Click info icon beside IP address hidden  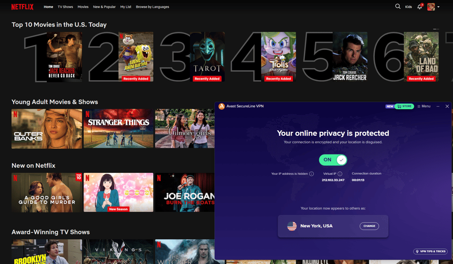pos(311,174)
